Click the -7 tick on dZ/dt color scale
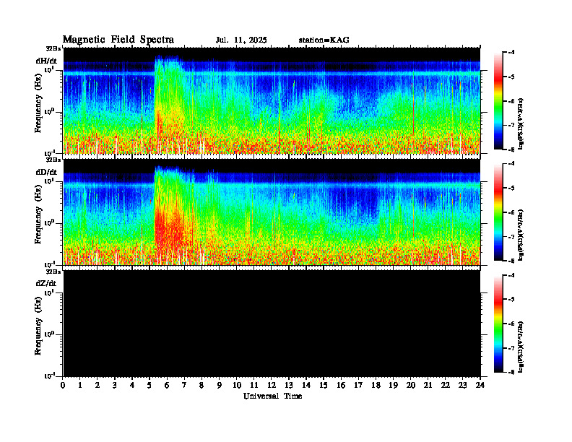 (511, 348)
